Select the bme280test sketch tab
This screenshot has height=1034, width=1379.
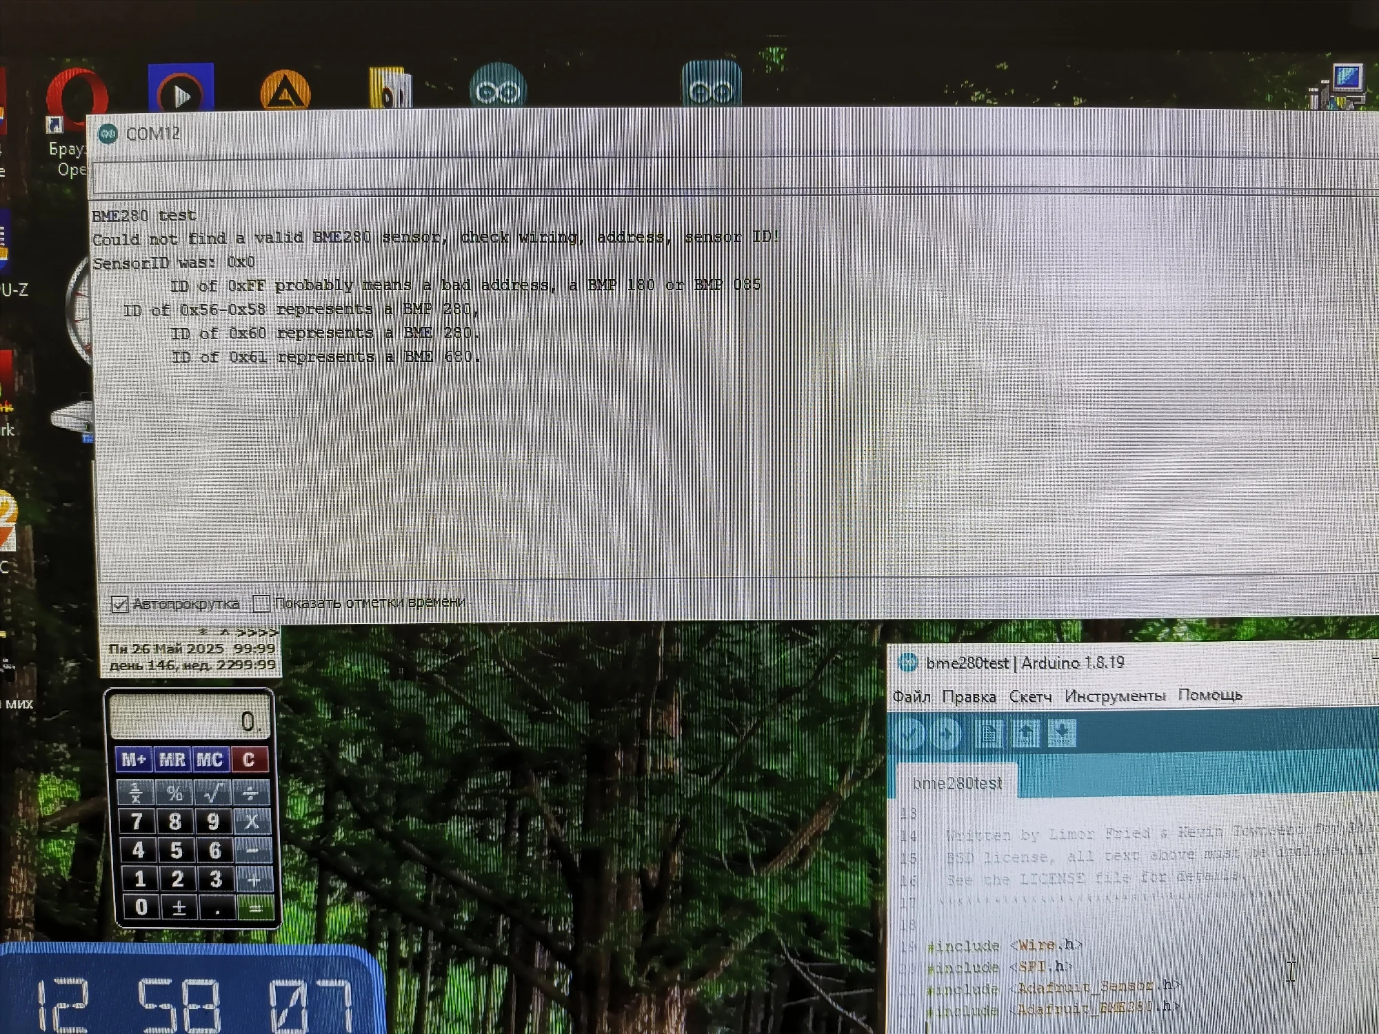pos(956,783)
